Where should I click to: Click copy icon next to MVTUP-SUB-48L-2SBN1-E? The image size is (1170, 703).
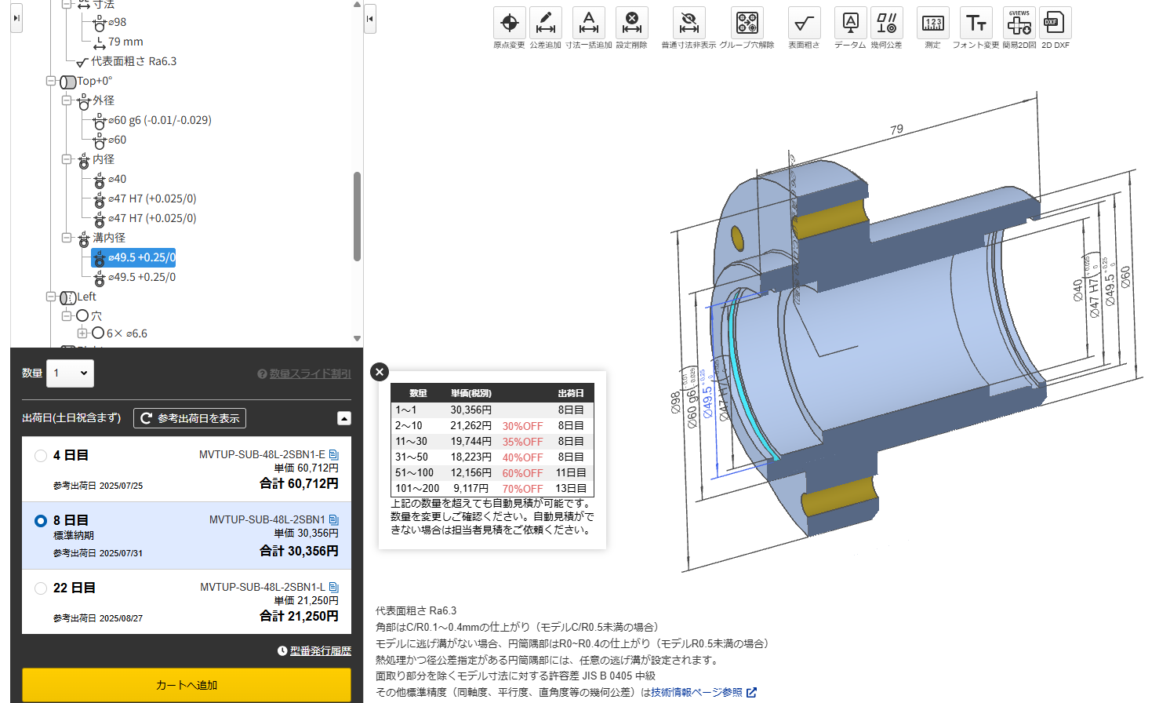pyautogui.click(x=333, y=454)
